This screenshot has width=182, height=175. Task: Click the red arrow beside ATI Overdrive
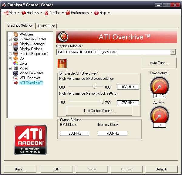(16, 83)
